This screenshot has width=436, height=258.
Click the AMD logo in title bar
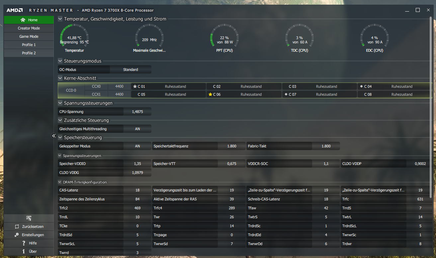15,10
